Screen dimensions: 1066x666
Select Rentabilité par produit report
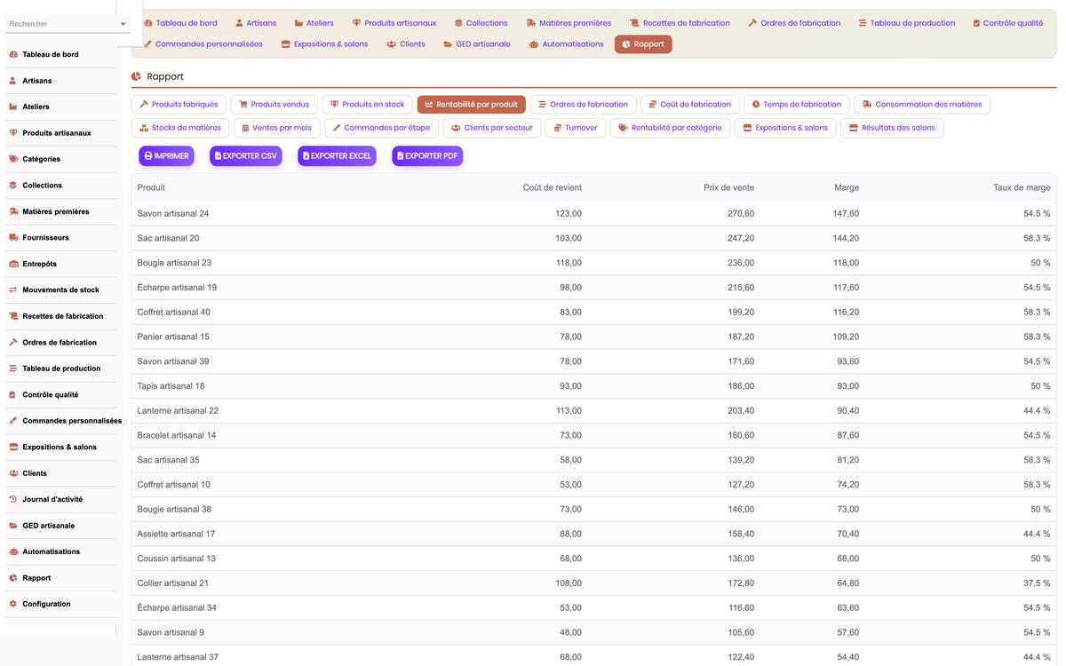(x=471, y=105)
